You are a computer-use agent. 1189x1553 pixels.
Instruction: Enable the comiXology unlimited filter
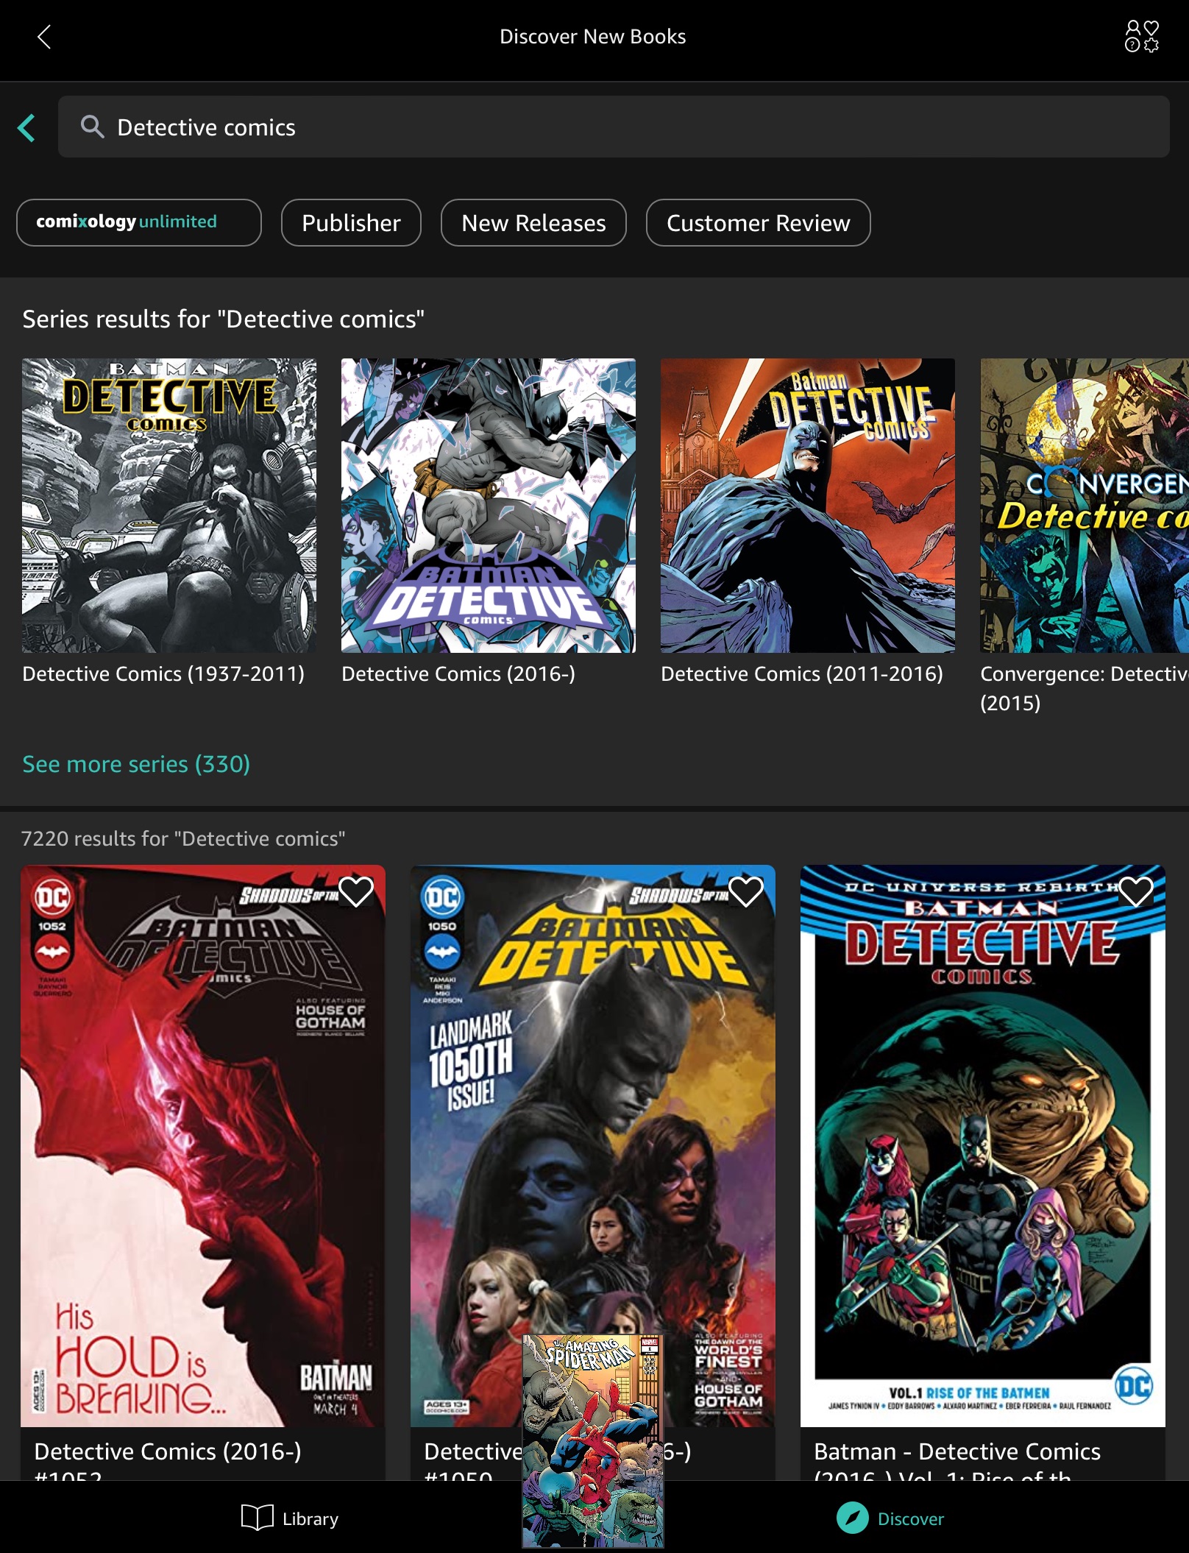pyautogui.click(x=139, y=222)
